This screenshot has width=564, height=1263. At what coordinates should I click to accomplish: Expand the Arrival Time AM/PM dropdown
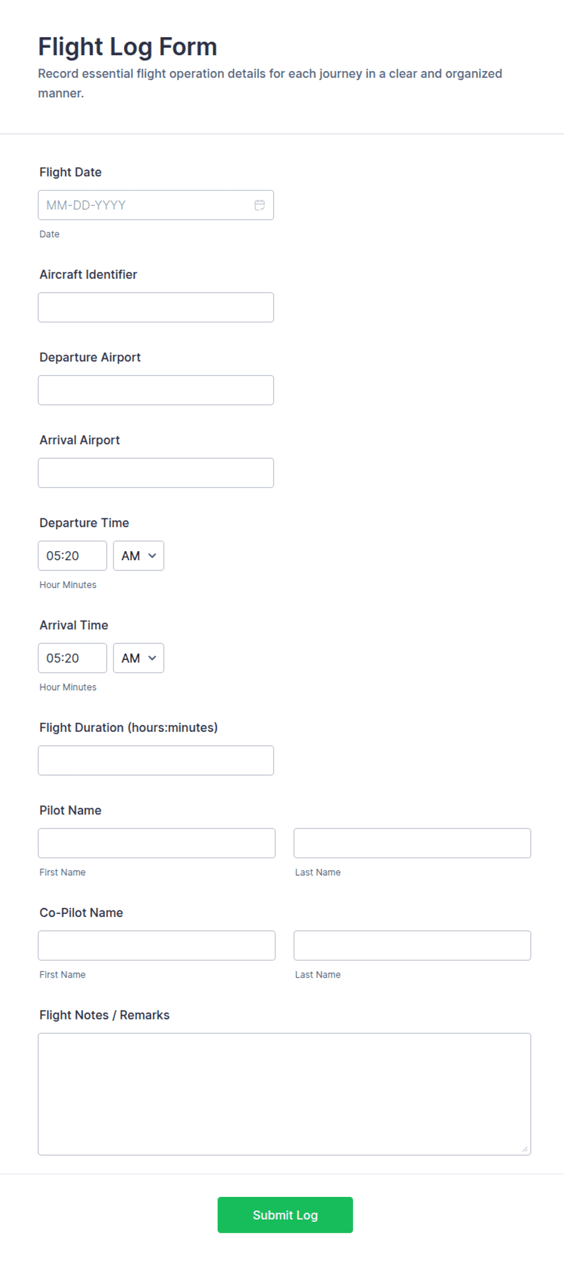[x=138, y=658]
